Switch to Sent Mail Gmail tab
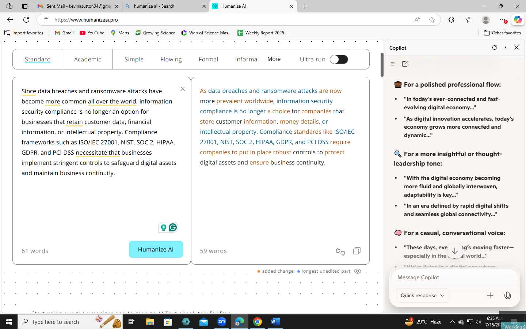The image size is (526, 329). [x=79, y=6]
